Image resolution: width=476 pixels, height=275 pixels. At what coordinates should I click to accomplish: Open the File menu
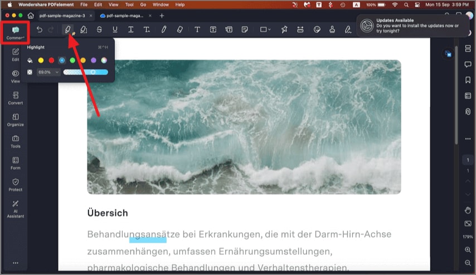(84, 4)
